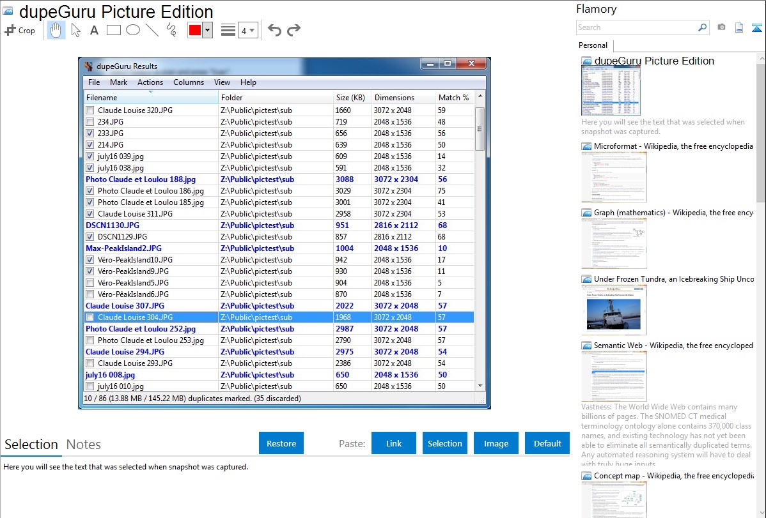
Task: Click the red color swatch
Action: pyautogui.click(x=195, y=30)
